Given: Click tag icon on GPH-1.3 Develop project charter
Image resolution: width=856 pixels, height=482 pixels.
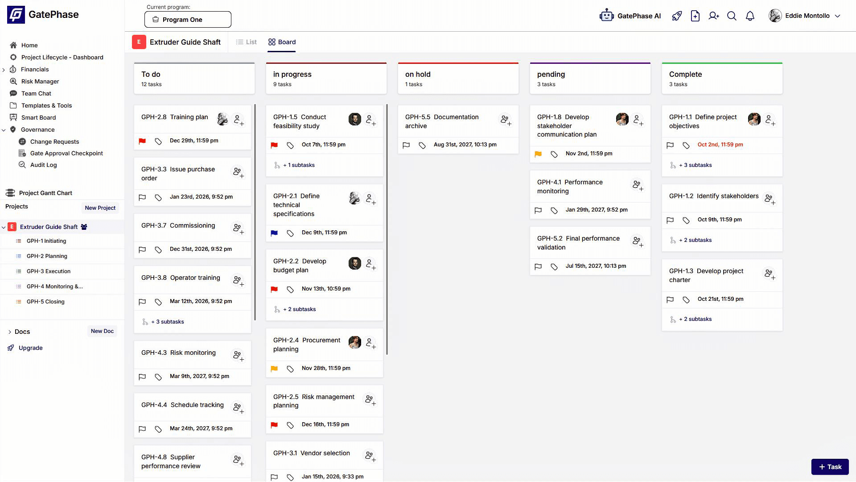Looking at the screenshot, I should 686,299.
